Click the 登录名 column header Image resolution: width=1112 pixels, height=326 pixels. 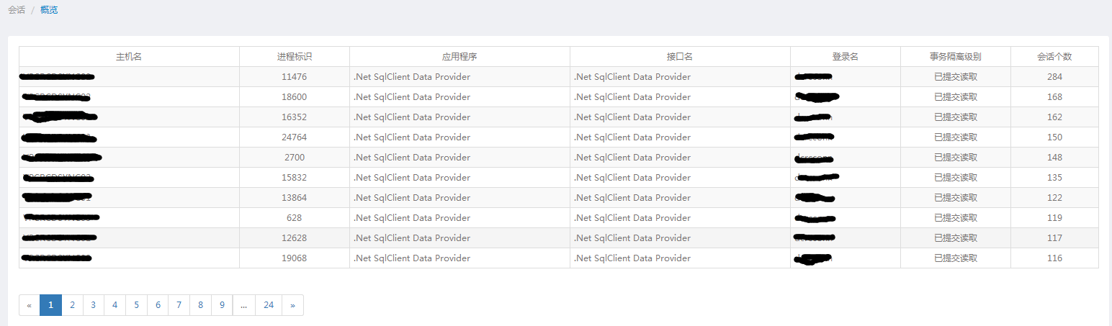coord(846,57)
